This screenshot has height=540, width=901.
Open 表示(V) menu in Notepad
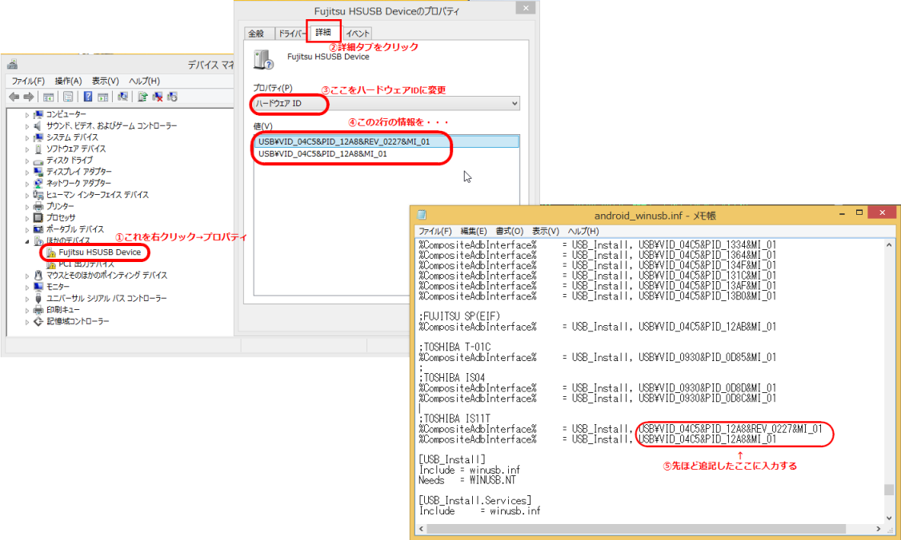(x=545, y=231)
